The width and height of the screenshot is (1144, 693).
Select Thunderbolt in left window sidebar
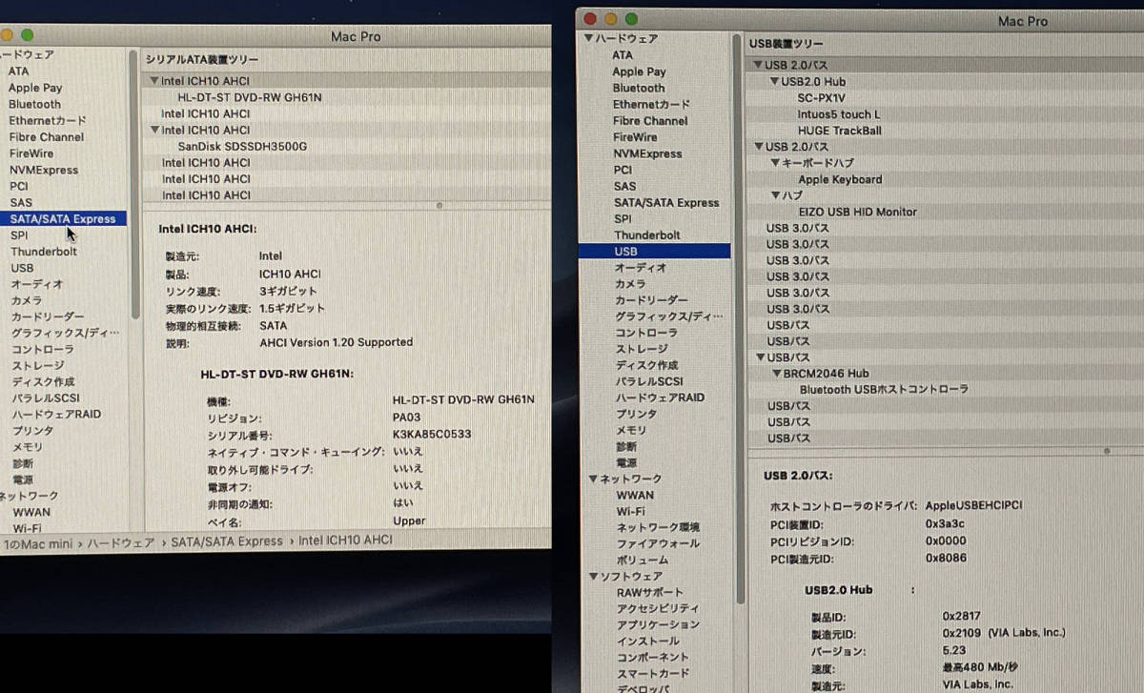(x=44, y=252)
